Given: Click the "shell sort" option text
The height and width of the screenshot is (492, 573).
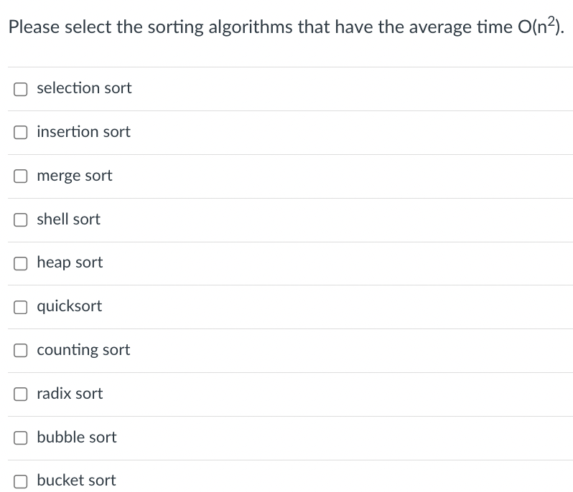Looking at the screenshot, I should point(68,219).
